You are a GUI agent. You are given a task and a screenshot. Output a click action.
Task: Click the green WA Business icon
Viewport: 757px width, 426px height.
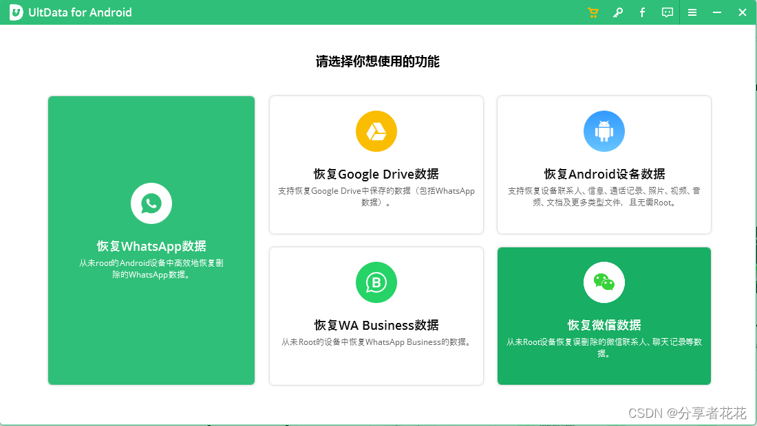[x=376, y=282]
